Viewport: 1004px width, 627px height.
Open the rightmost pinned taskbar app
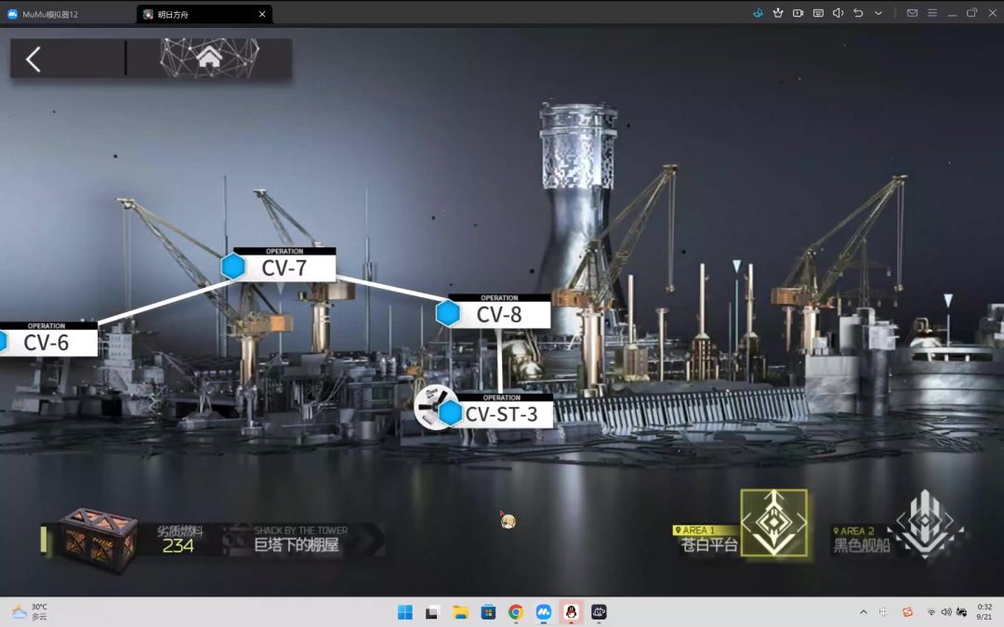pos(599,612)
